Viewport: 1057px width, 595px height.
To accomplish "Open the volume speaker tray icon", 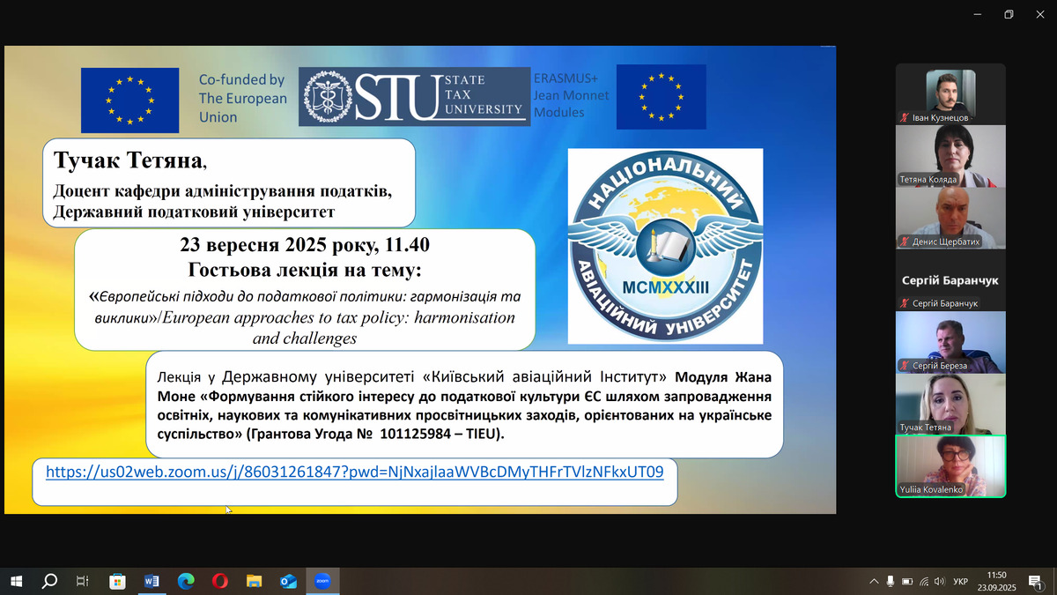I will [x=940, y=581].
